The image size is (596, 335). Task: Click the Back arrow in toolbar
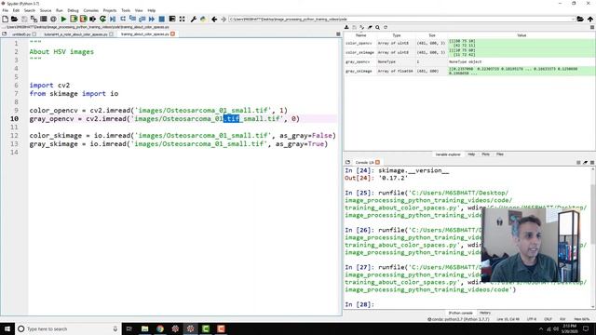pyautogui.click(x=214, y=19)
